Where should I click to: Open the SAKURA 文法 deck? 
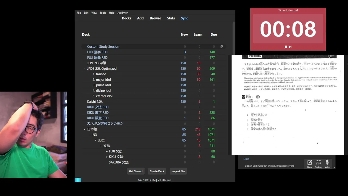pyautogui.click(x=119, y=162)
